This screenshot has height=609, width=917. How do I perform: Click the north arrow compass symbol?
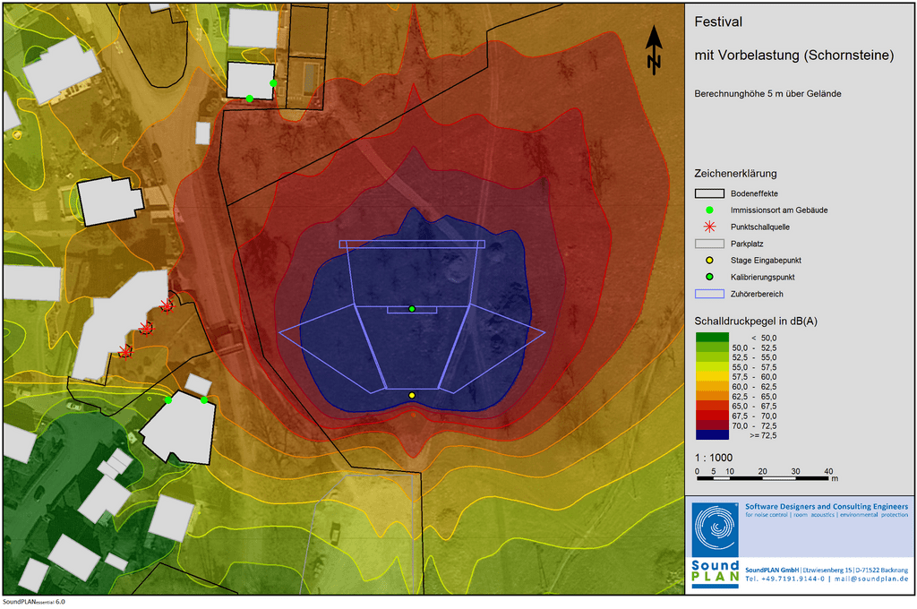coord(654,47)
